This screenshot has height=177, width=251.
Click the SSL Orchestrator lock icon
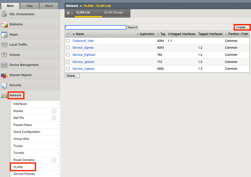[4, 14]
